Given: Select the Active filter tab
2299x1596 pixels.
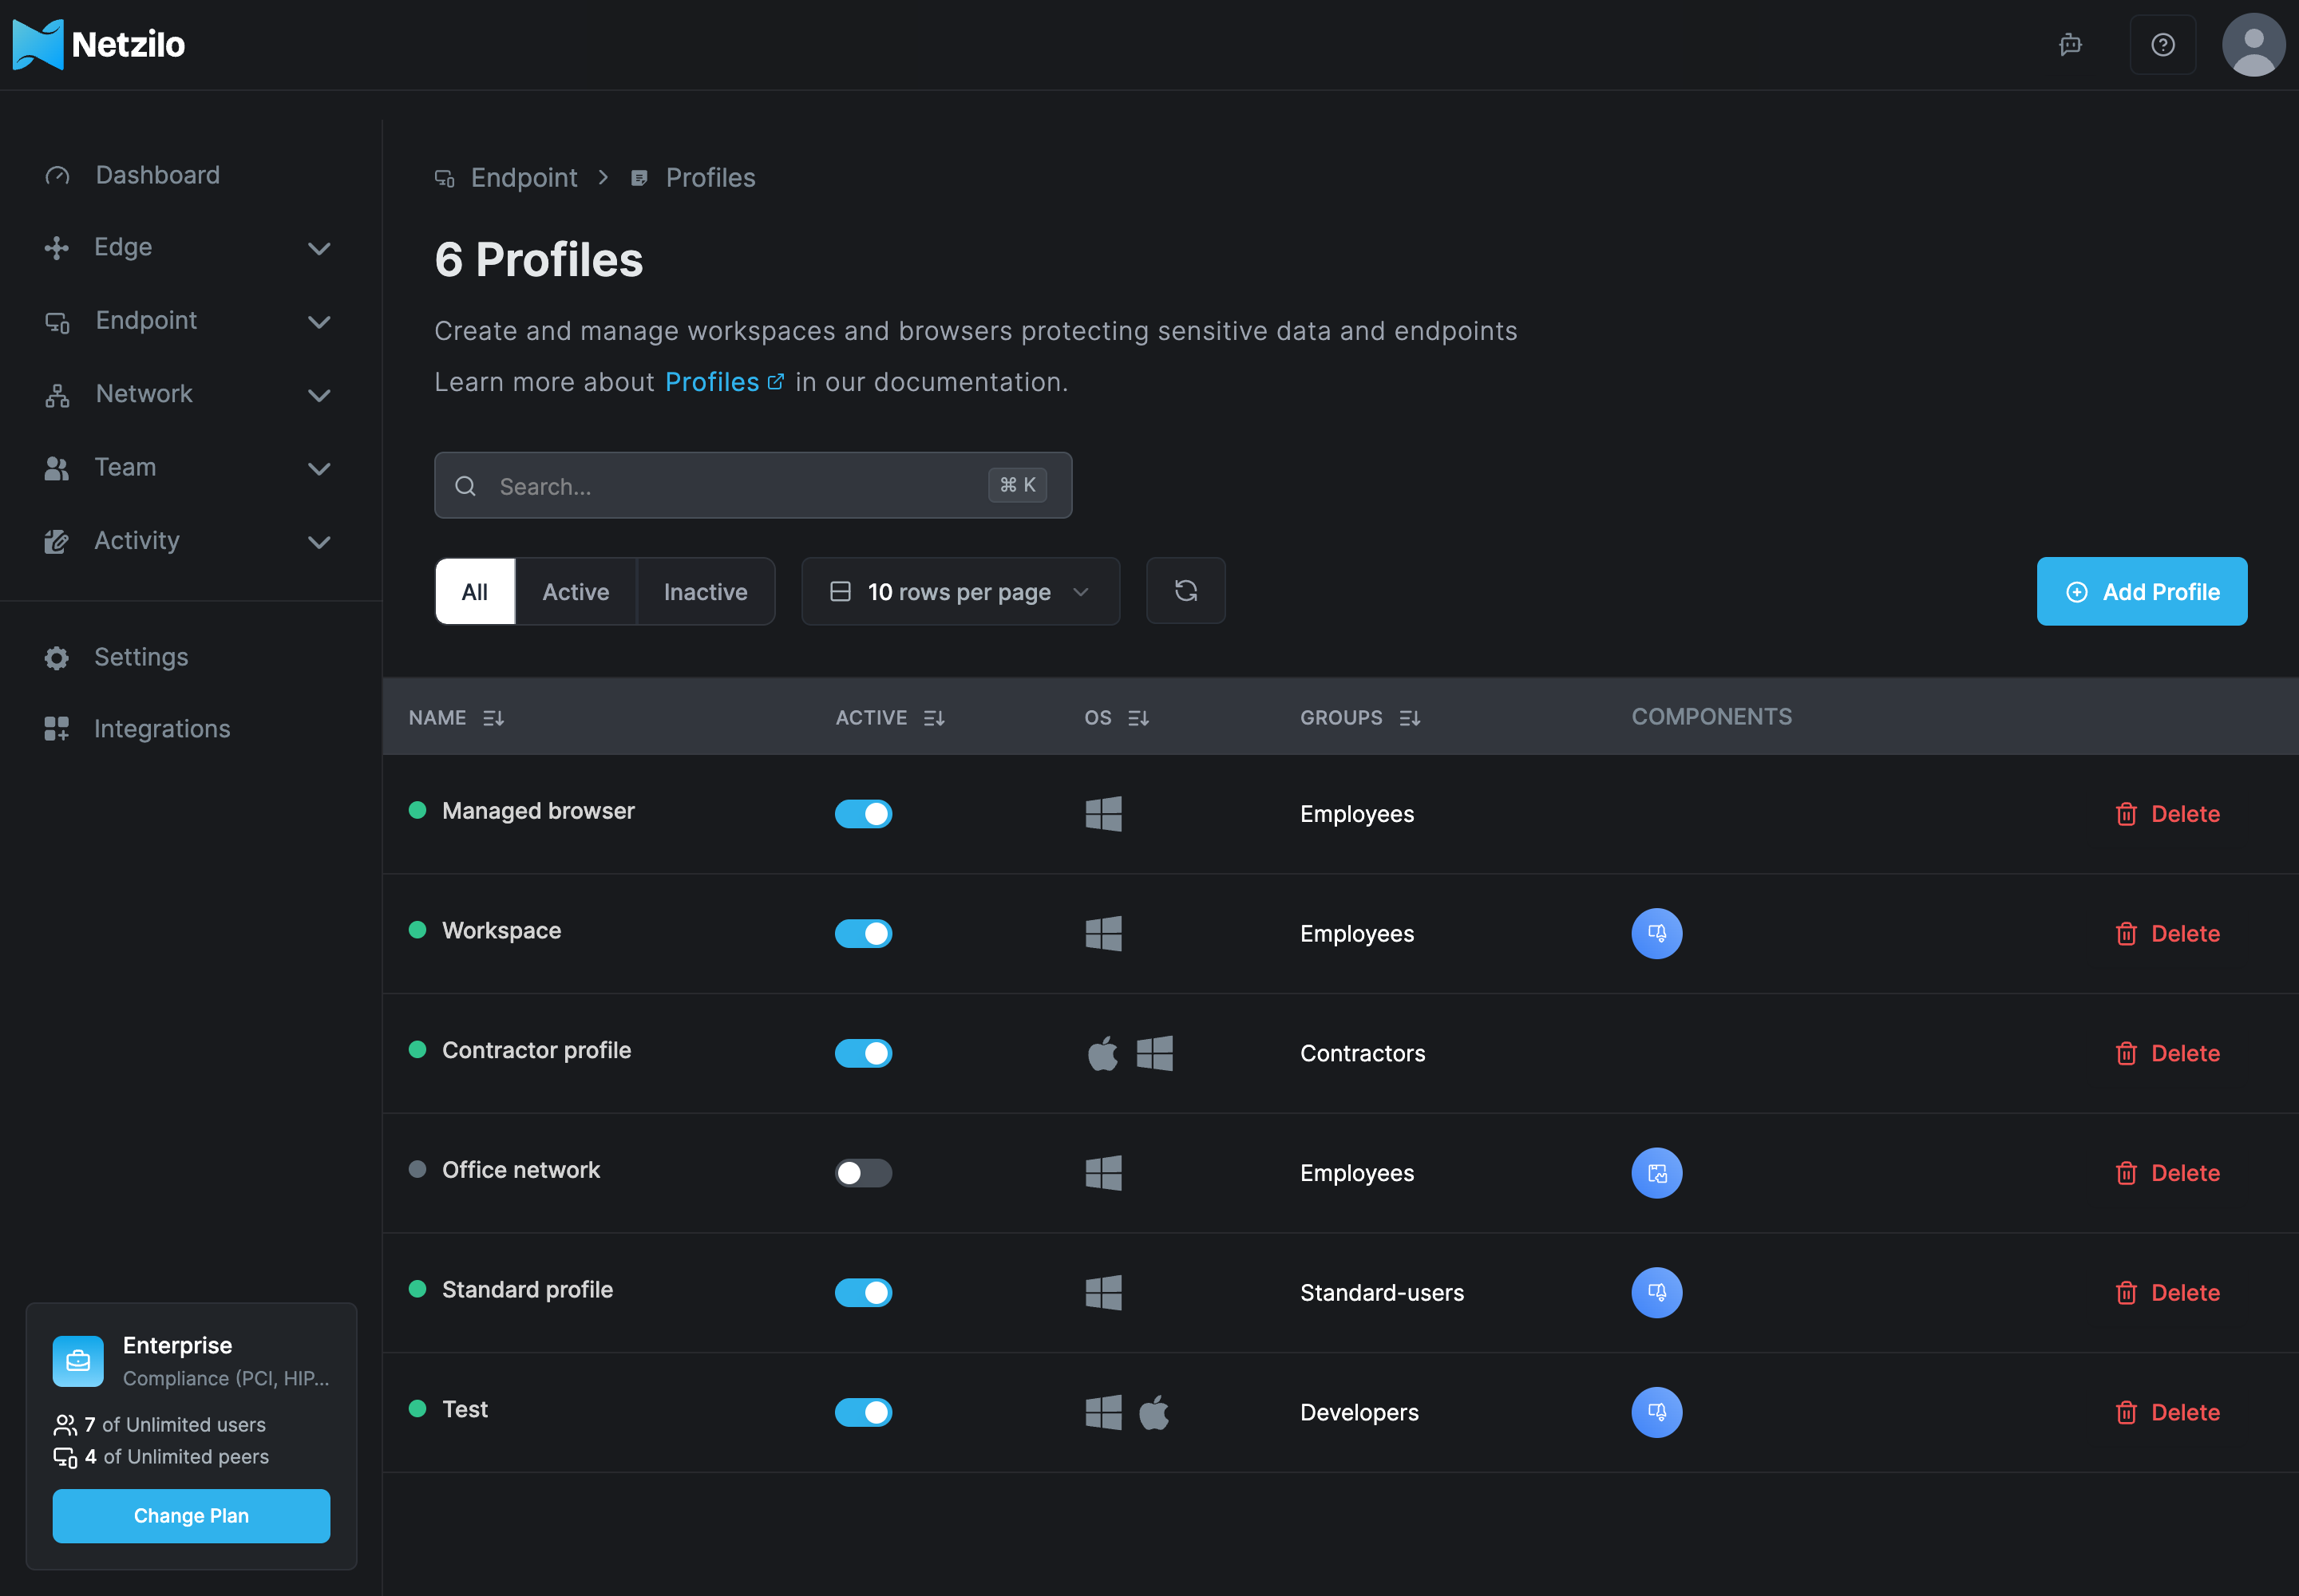Looking at the screenshot, I should coord(576,591).
